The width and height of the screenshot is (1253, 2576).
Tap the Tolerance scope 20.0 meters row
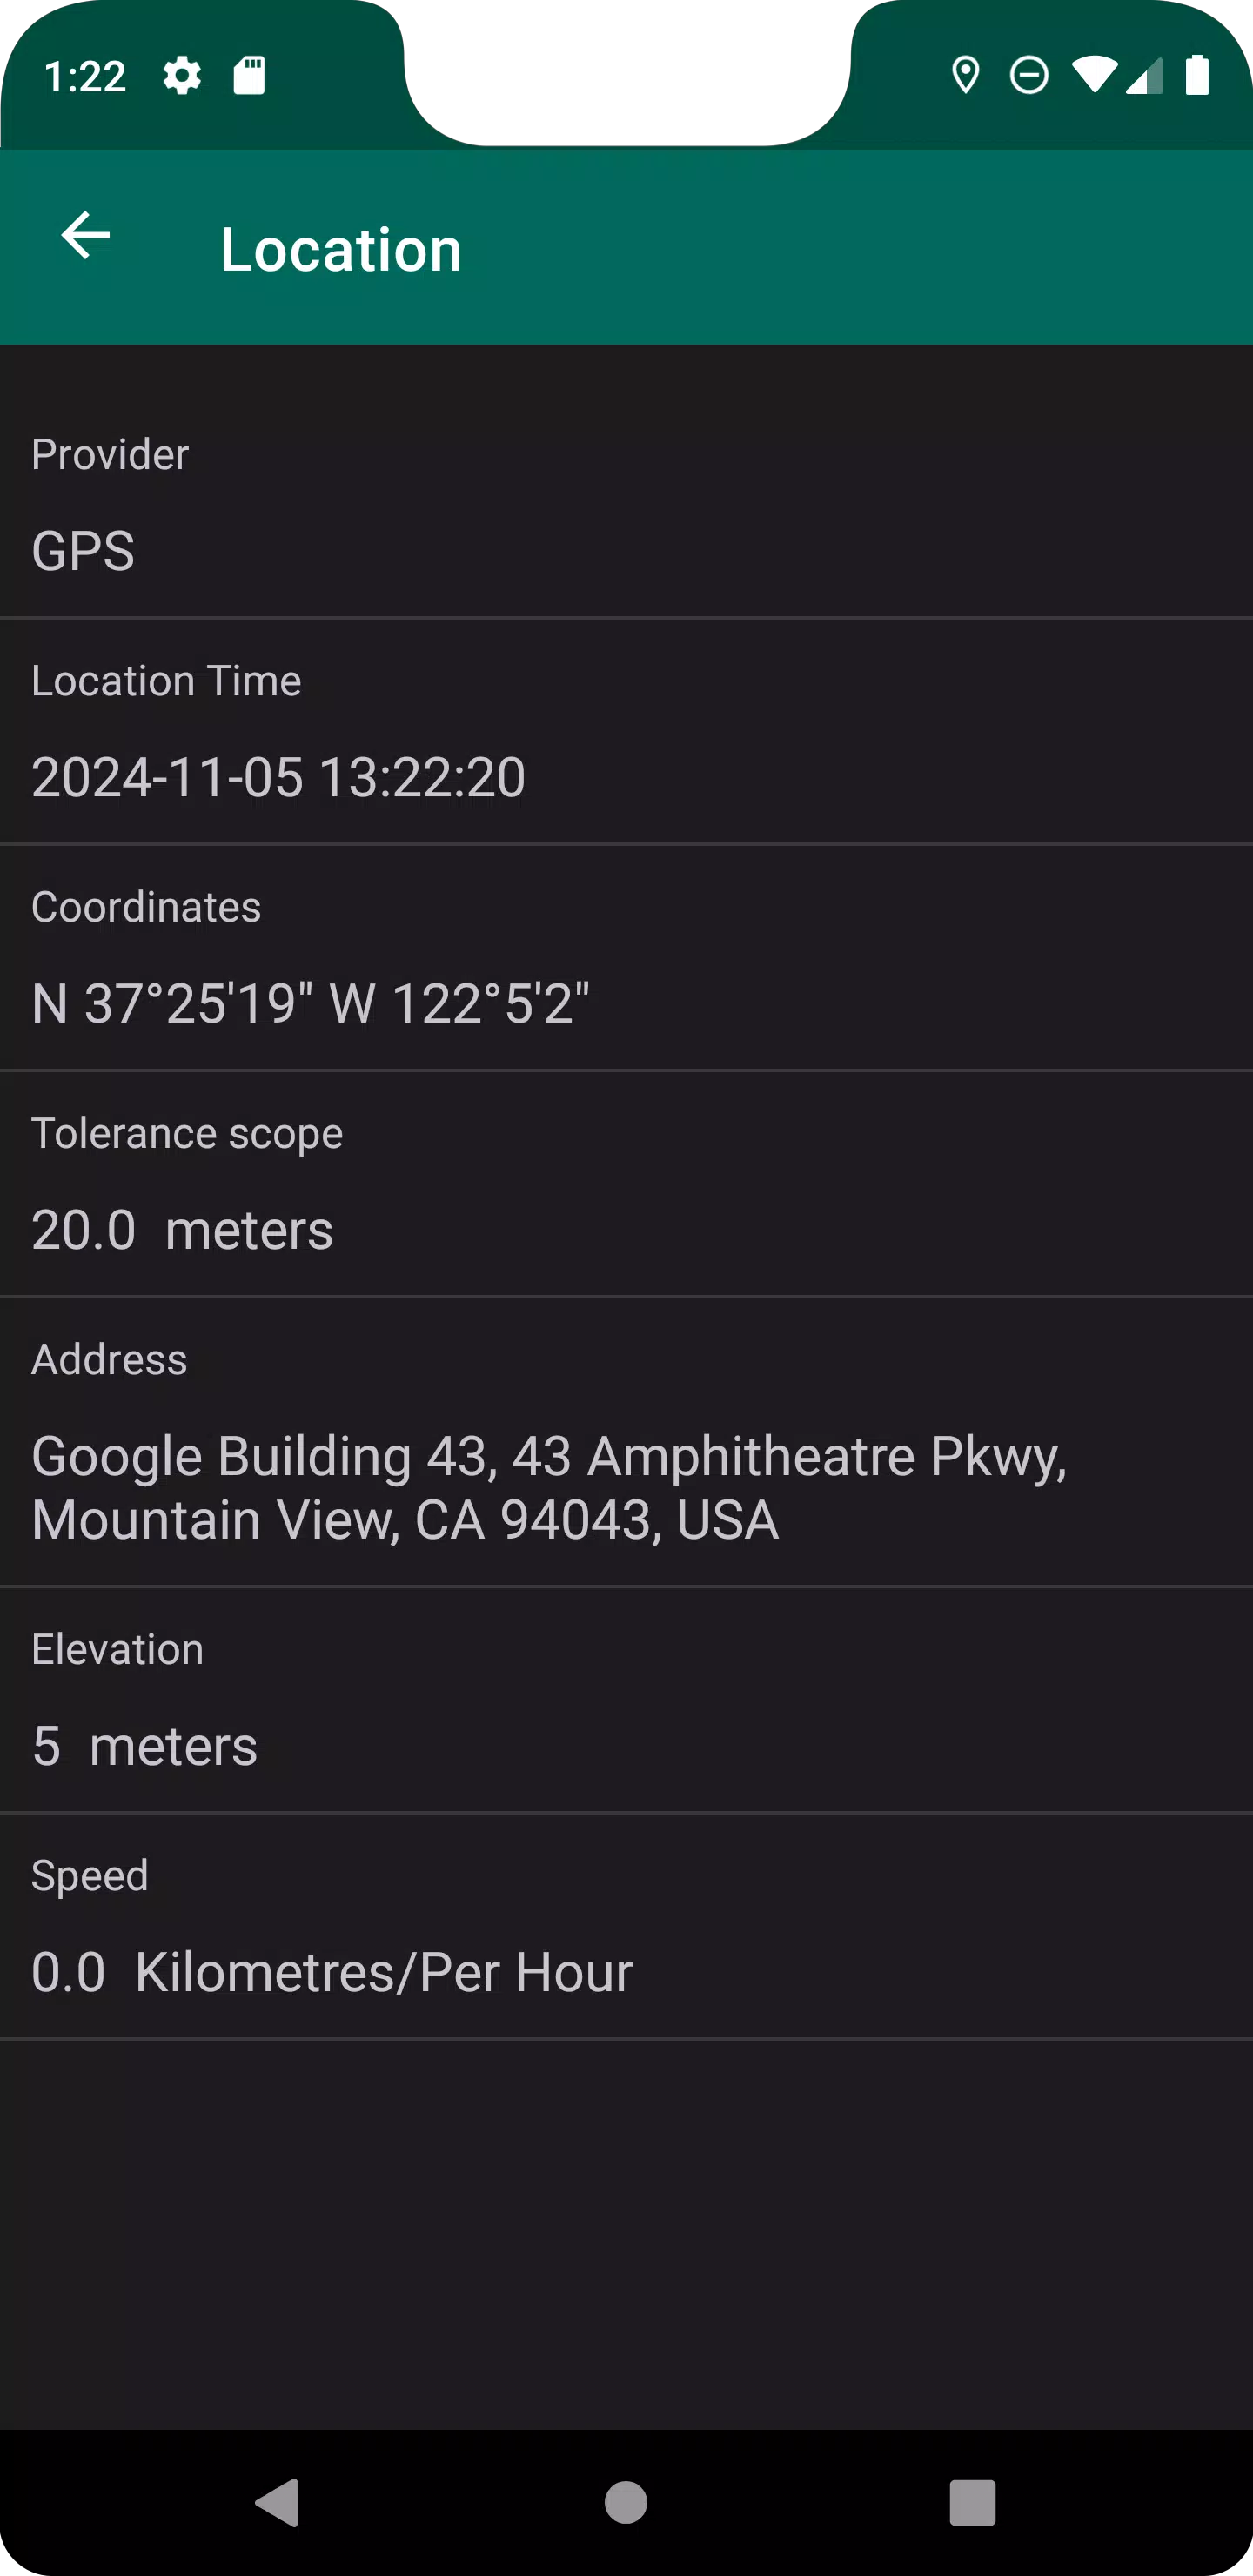pos(626,1184)
